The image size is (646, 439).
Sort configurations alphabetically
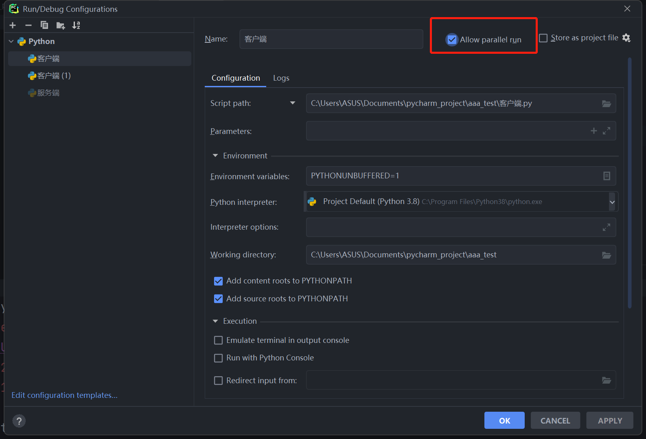pyautogui.click(x=76, y=25)
